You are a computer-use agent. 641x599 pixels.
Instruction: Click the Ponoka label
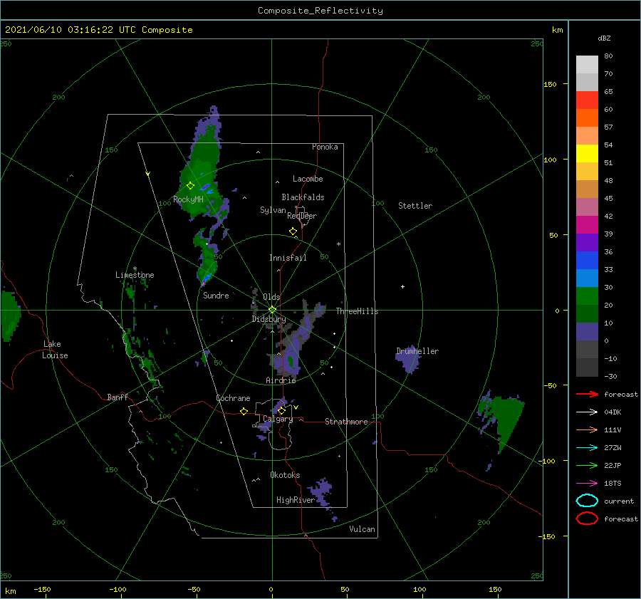pyautogui.click(x=325, y=147)
